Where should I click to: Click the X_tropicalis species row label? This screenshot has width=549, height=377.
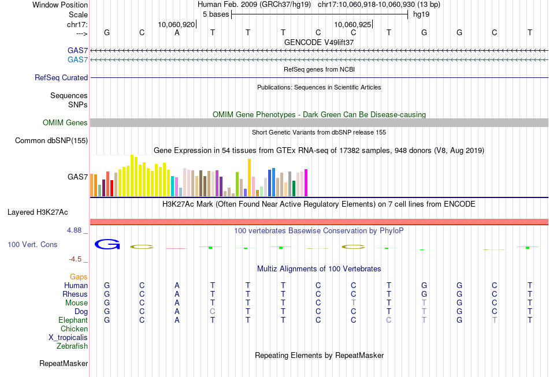68,338
